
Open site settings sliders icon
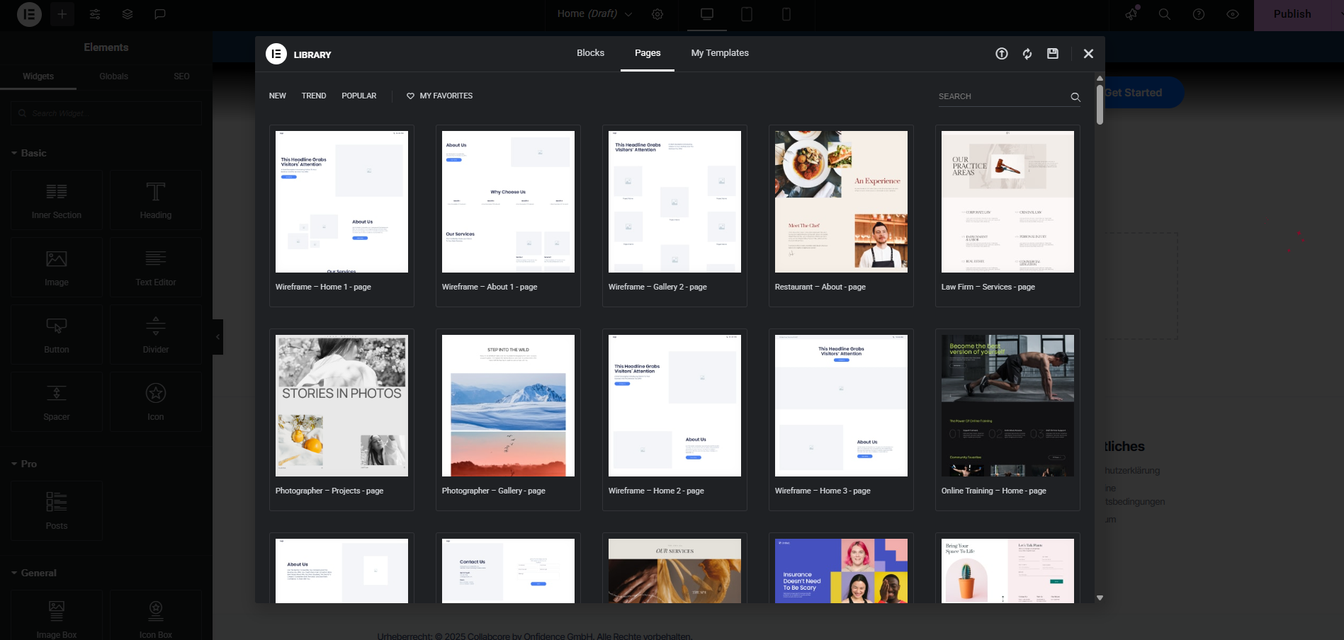pyautogui.click(x=95, y=14)
